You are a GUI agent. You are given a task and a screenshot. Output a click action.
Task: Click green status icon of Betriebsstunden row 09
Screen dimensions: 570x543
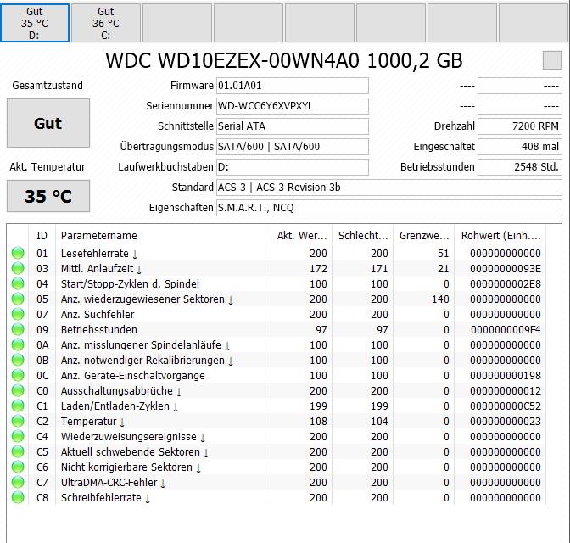tap(18, 329)
